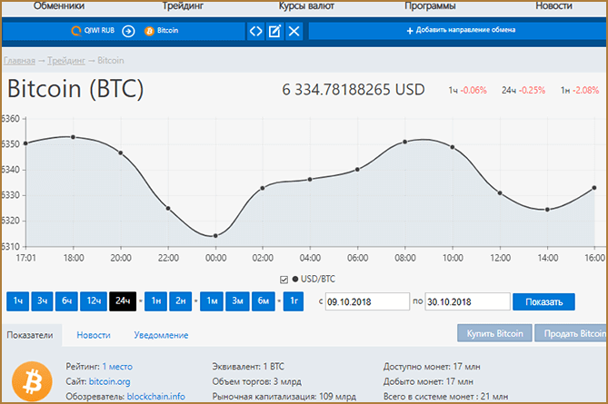Click the Bitcoin label in blue bar
Image resolution: width=608 pixels, height=404 pixels.
tap(167, 31)
